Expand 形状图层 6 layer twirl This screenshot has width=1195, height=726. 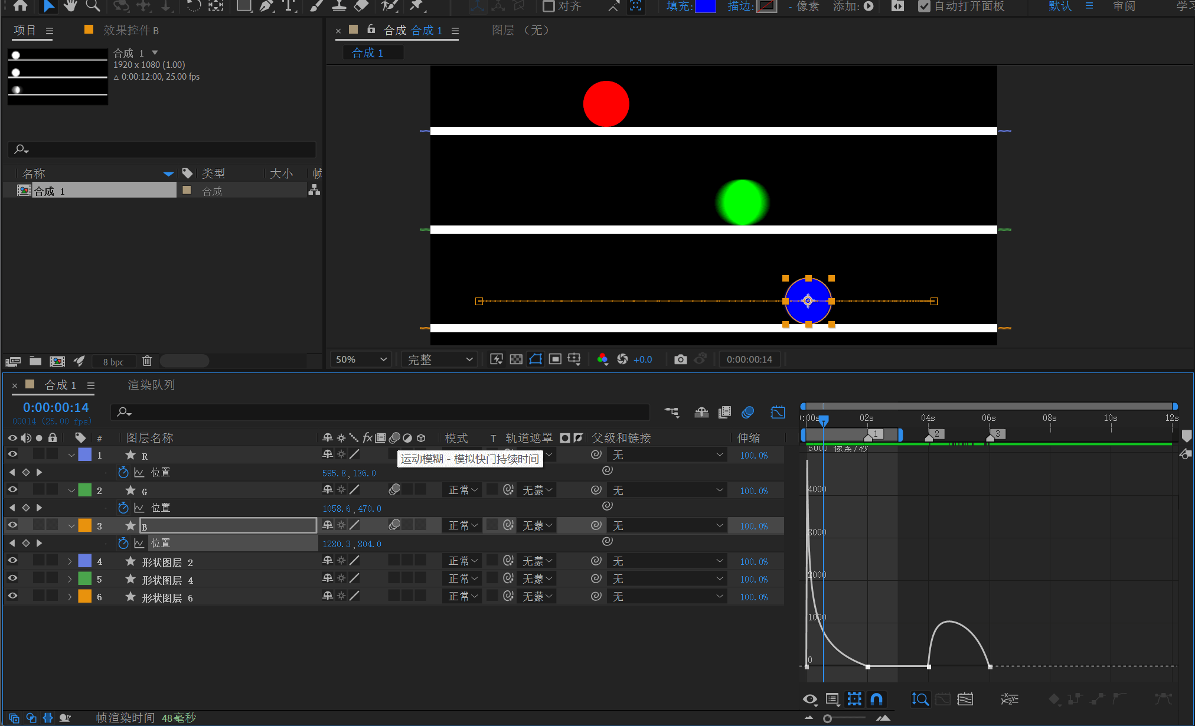click(70, 597)
